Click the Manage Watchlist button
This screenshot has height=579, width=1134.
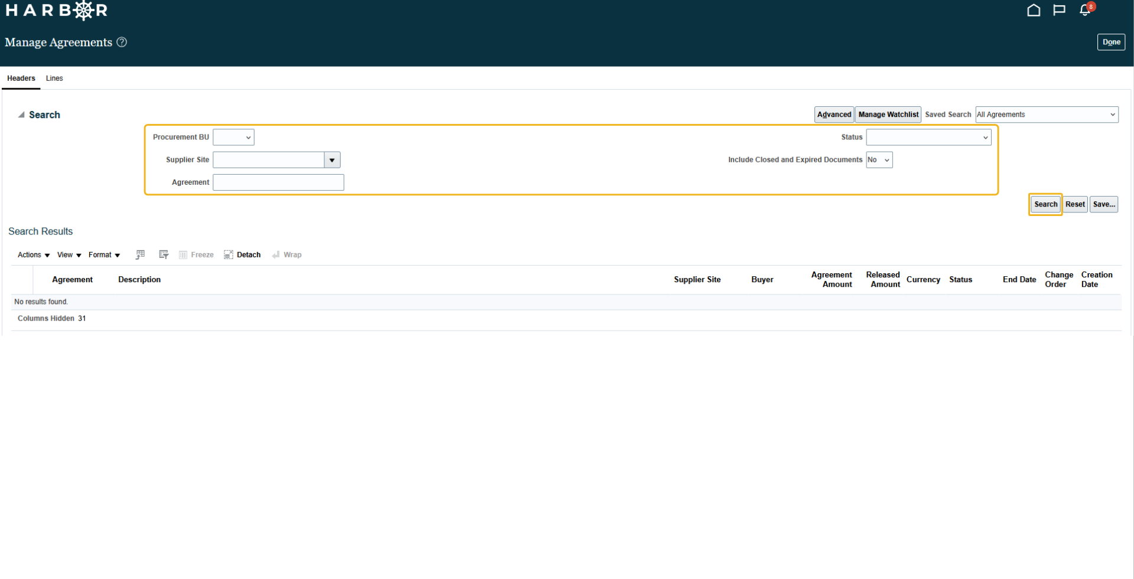click(888, 115)
